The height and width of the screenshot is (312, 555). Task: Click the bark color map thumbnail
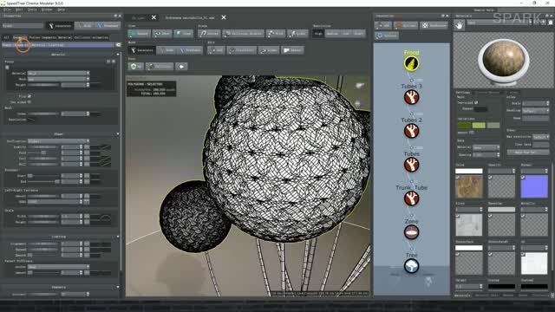(x=469, y=186)
